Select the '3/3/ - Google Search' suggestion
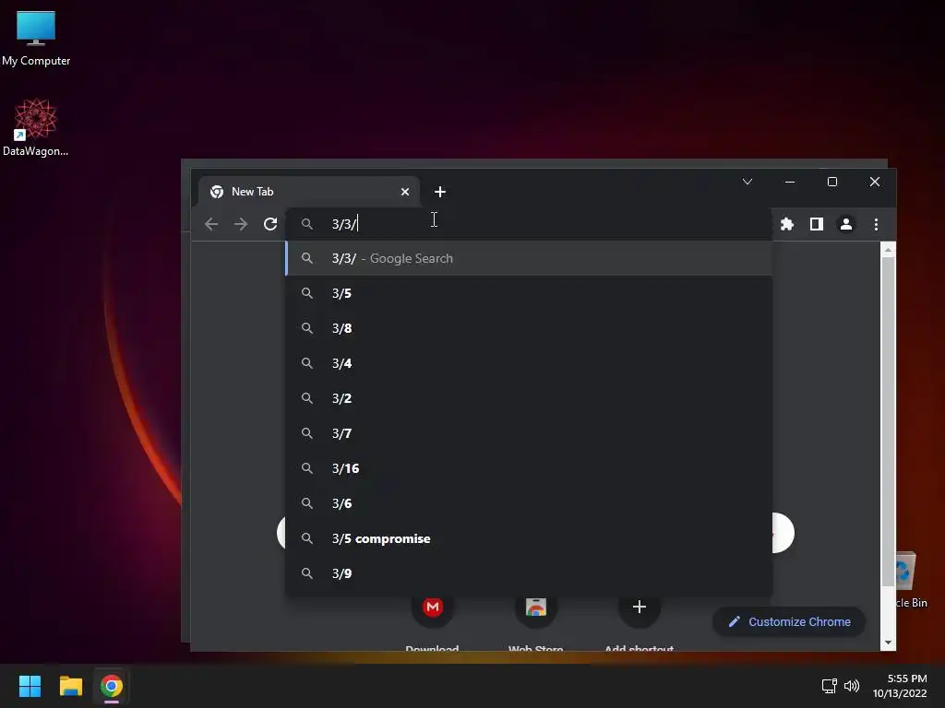The image size is (945, 708). [x=529, y=258]
